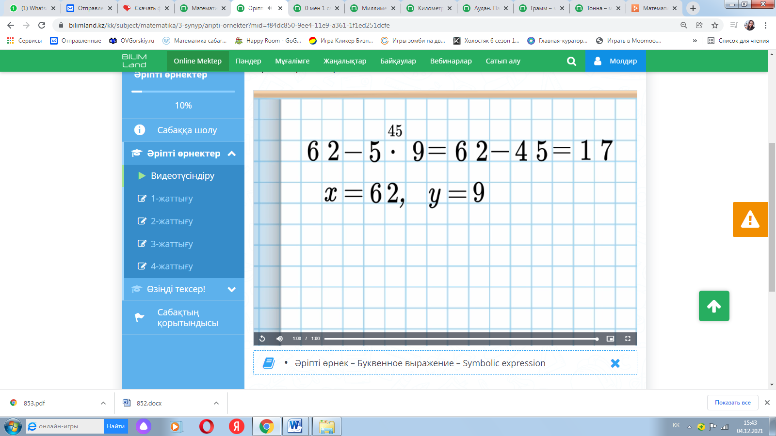Expand the Өзіңді тексер! section chevron

click(232, 289)
